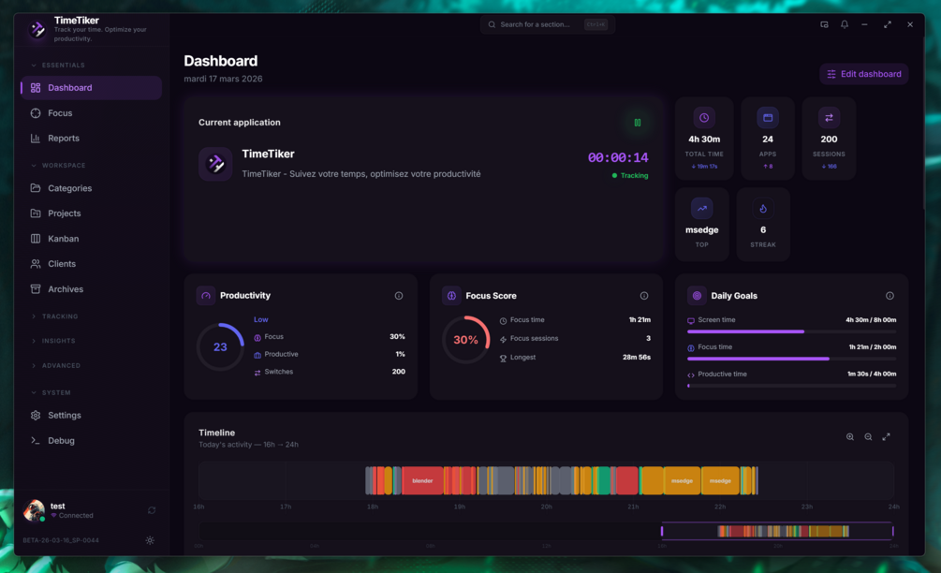Toggle the Screen time goal indicator
The width and height of the screenshot is (941, 573).
coord(689,319)
